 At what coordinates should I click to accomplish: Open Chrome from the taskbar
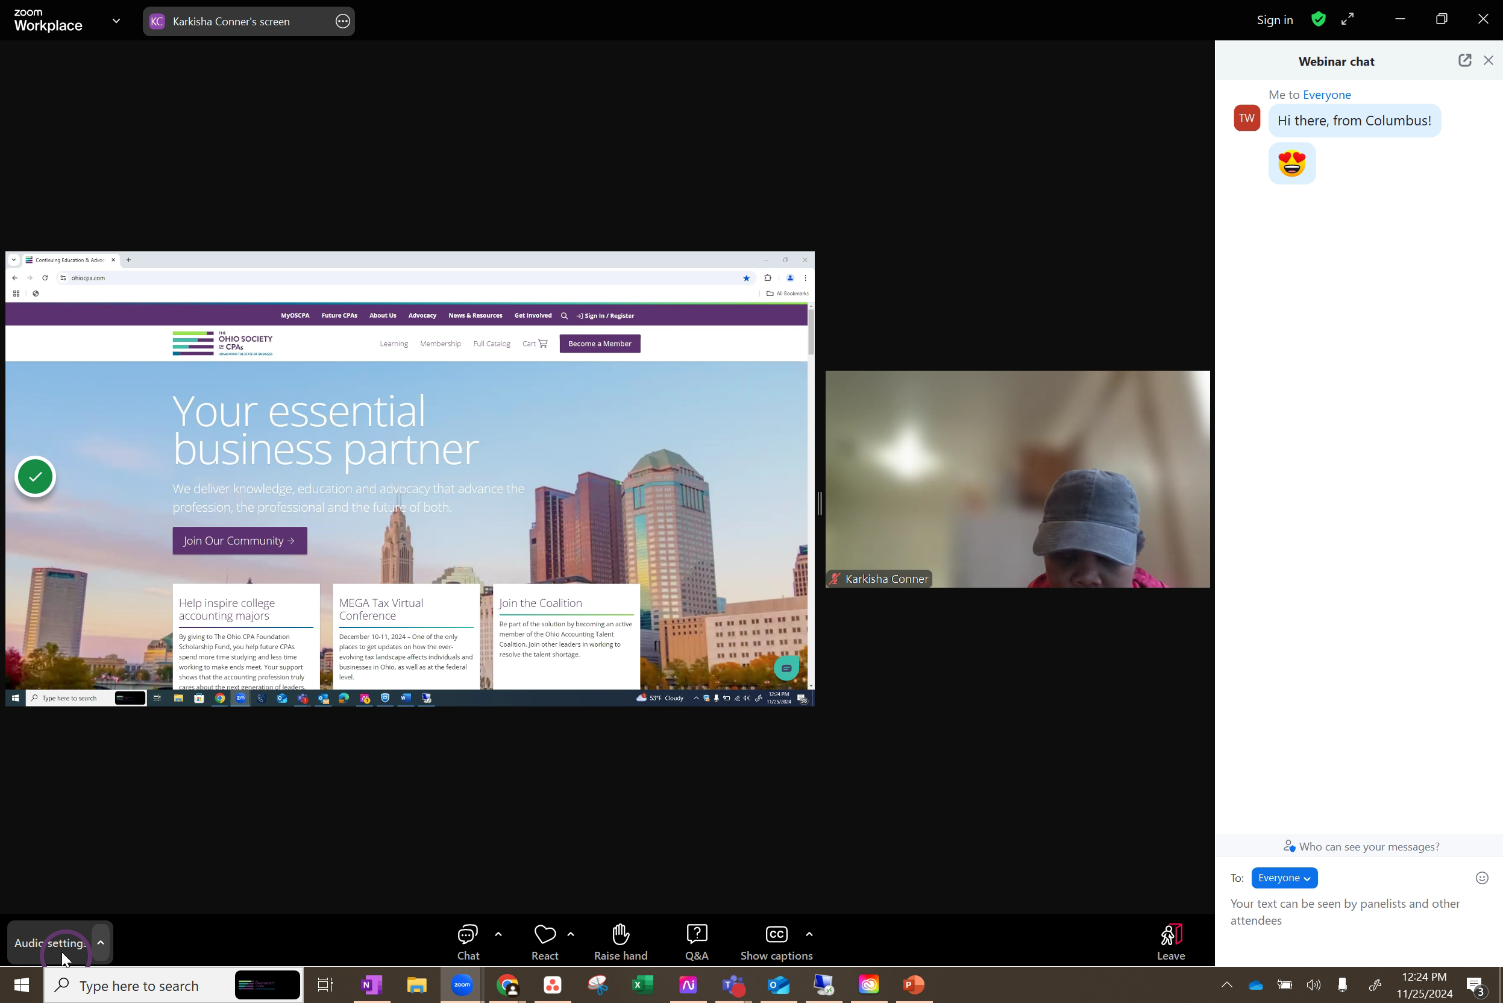pos(508,985)
